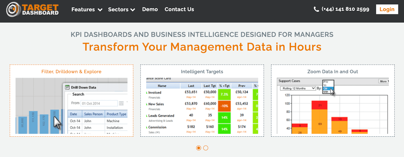Viewport: 404px width, 157px height.
Task: Click the FYr option in the By list
Action: coord(326,82)
